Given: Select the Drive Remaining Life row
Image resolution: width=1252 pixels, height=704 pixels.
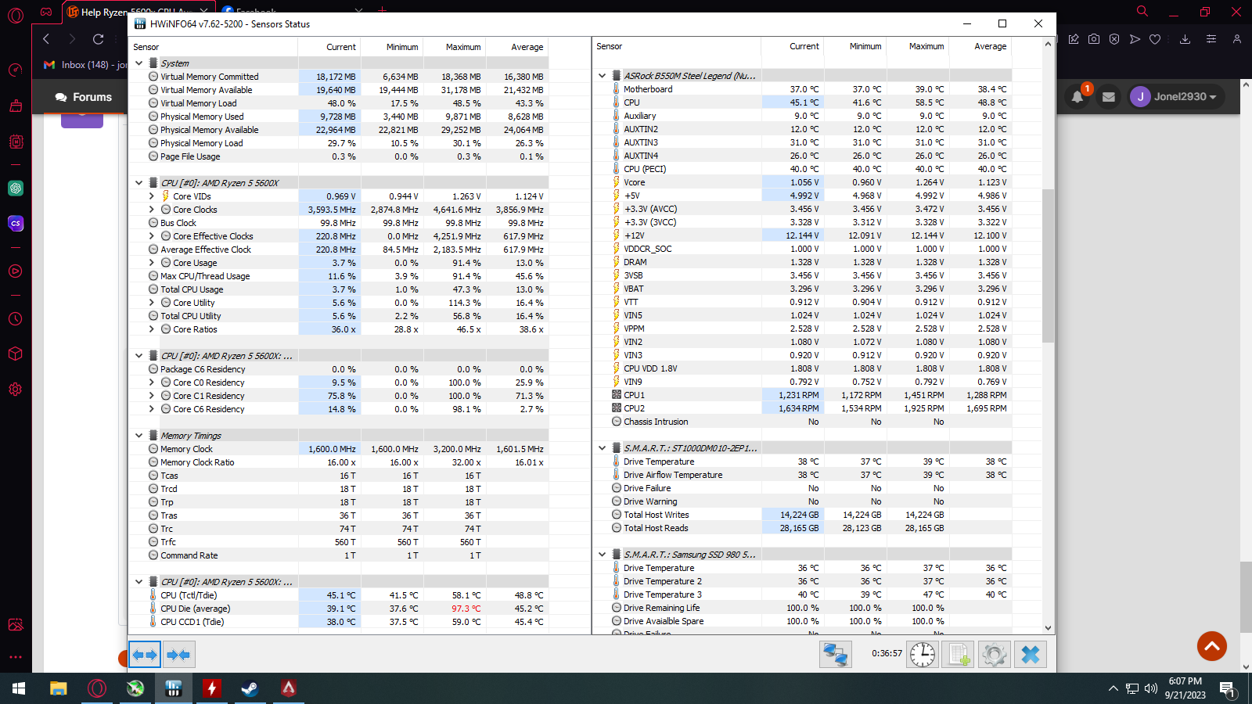Looking at the screenshot, I should [802, 608].
